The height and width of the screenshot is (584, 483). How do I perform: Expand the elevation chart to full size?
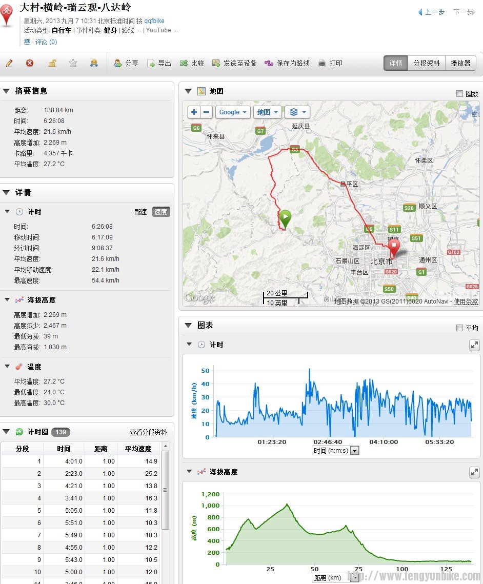[x=474, y=472]
